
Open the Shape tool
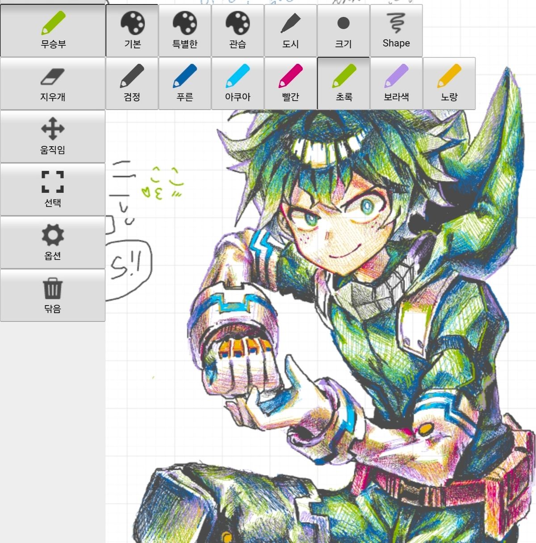tap(396, 30)
